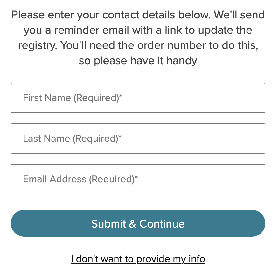Click the Last Name input field
The width and height of the screenshot is (278, 279).
coord(138,139)
